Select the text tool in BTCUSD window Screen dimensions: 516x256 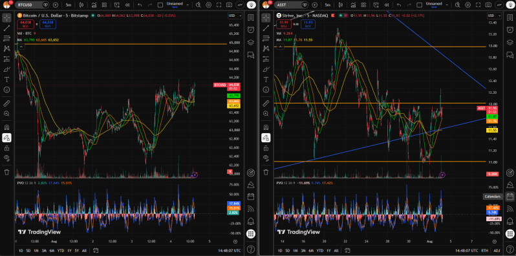point(6,80)
